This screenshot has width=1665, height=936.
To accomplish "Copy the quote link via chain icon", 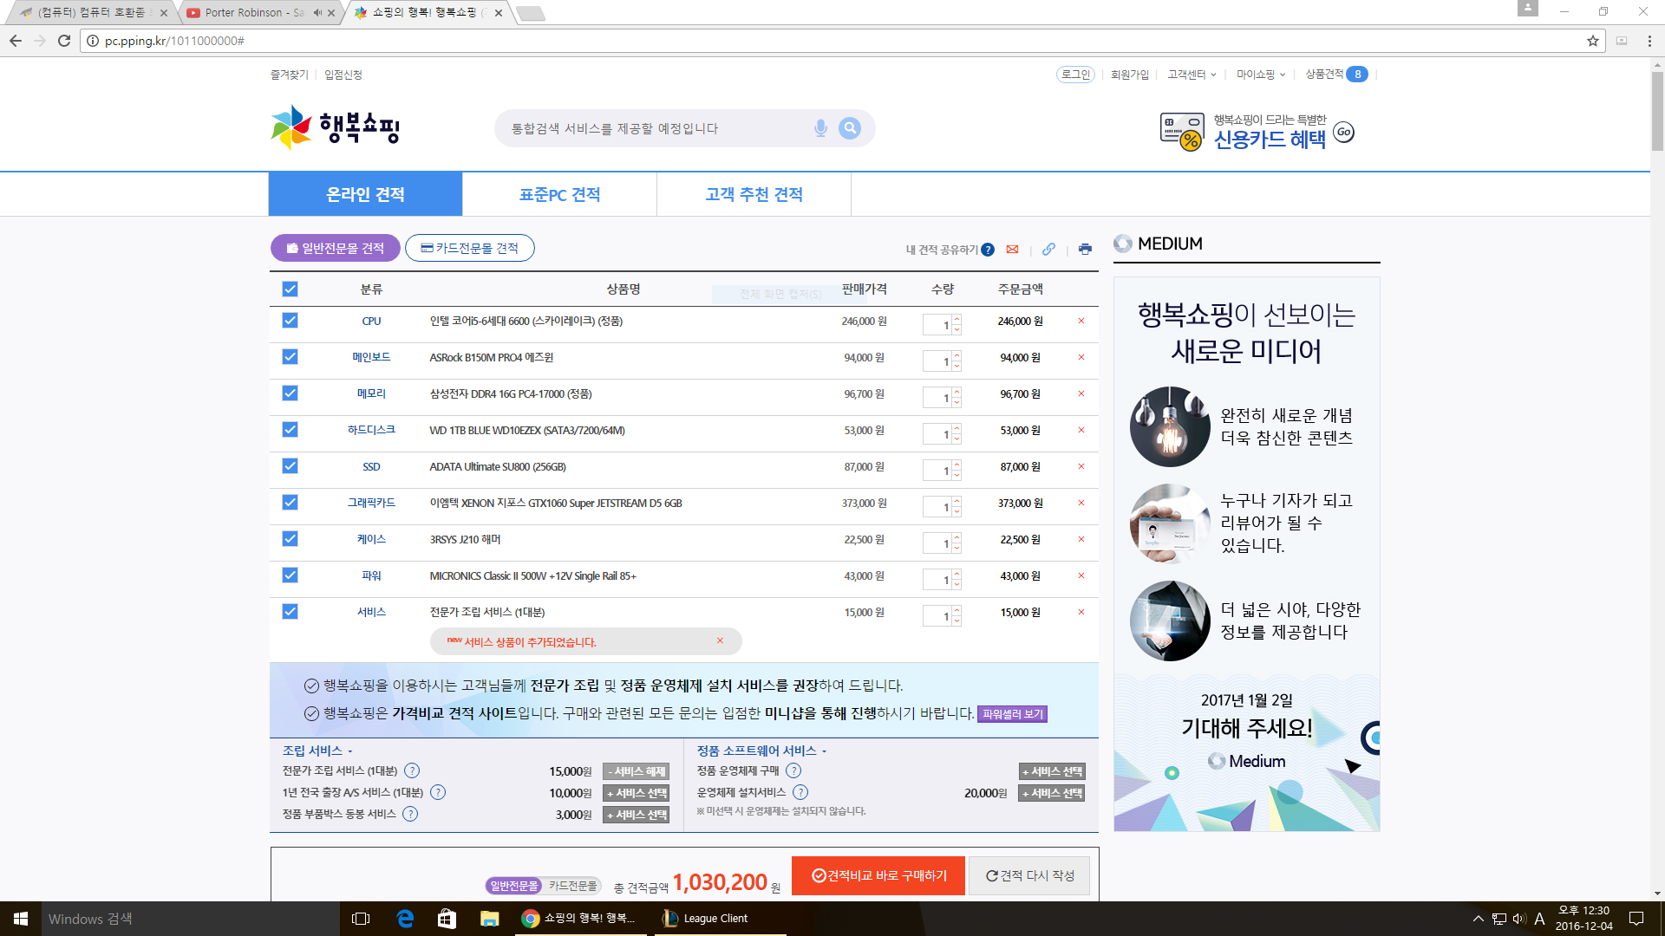I will coord(1048,250).
